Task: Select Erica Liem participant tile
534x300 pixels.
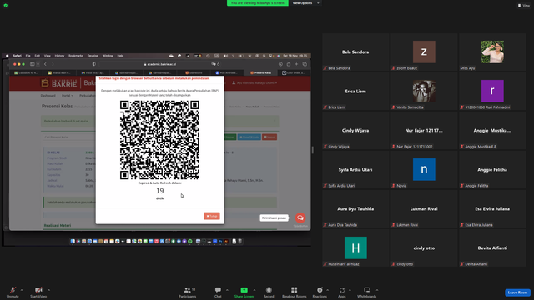Action: [x=355, y=91]
